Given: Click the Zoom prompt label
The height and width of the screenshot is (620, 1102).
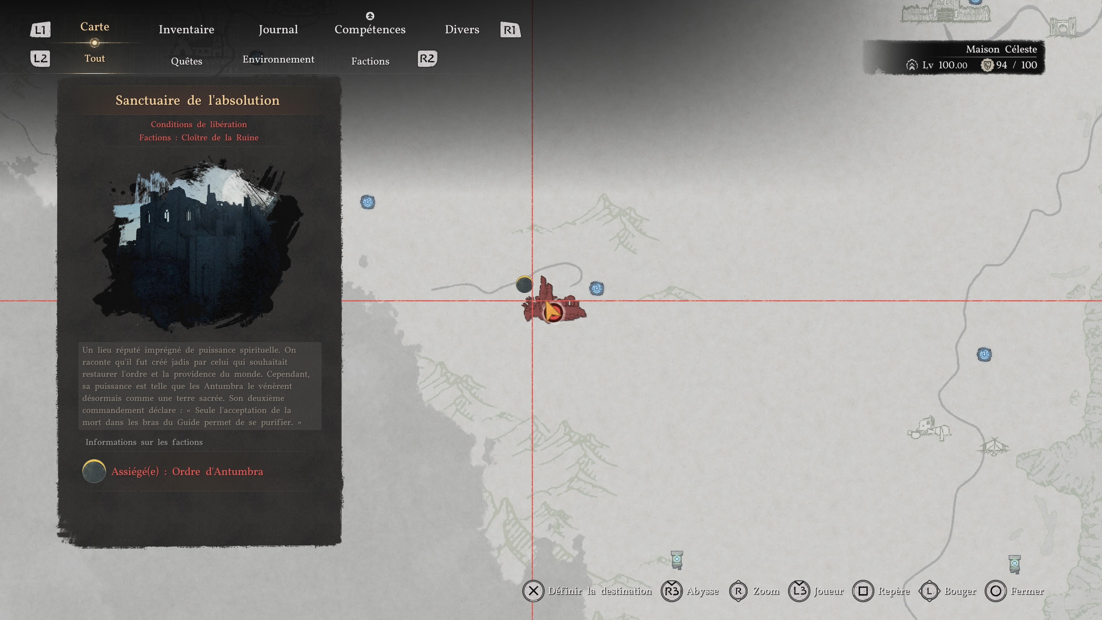Looking at the screenshot, I should (x=766, y=591).
